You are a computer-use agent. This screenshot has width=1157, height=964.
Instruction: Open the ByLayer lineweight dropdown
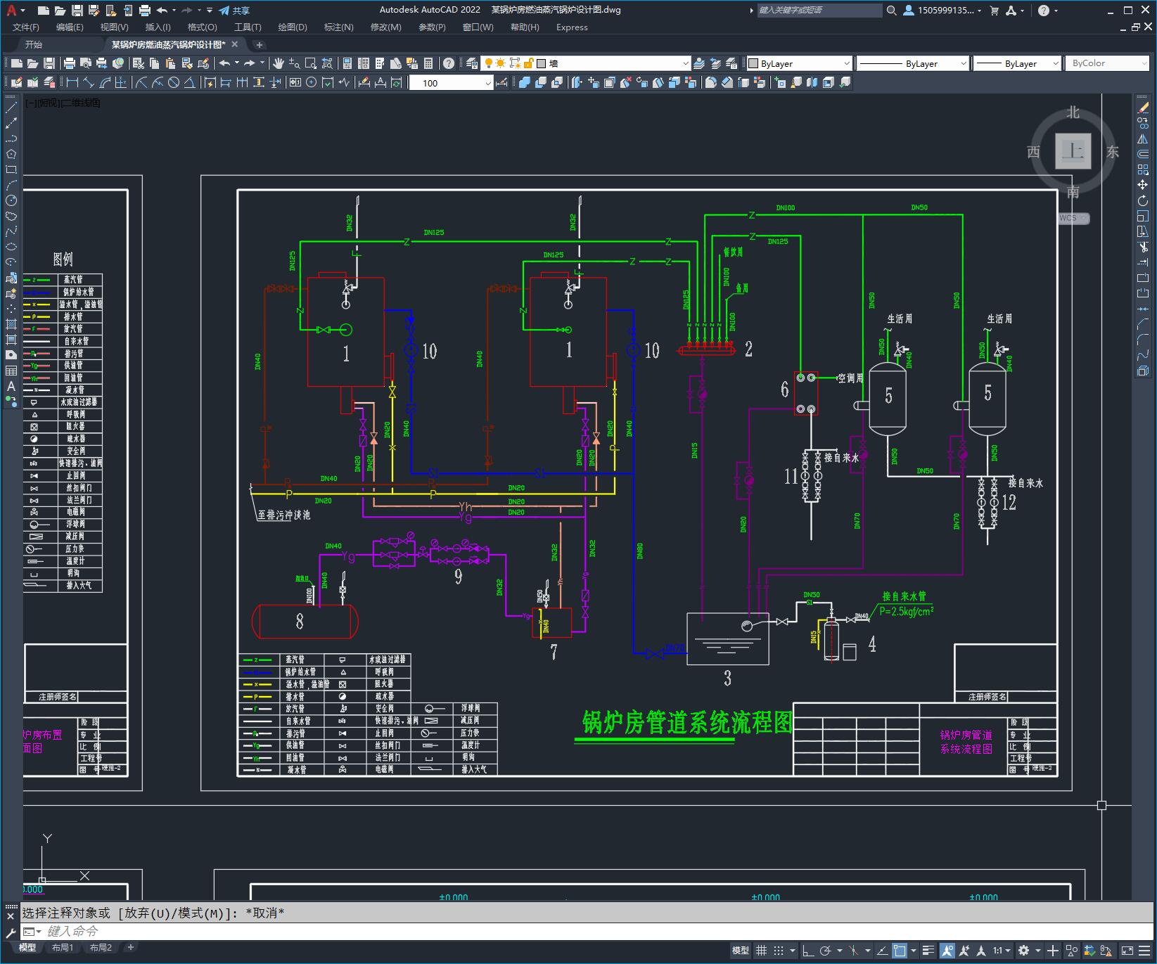coord(1017,63)
